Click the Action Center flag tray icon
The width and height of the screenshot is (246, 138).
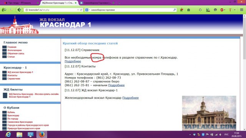coord(207,135)
